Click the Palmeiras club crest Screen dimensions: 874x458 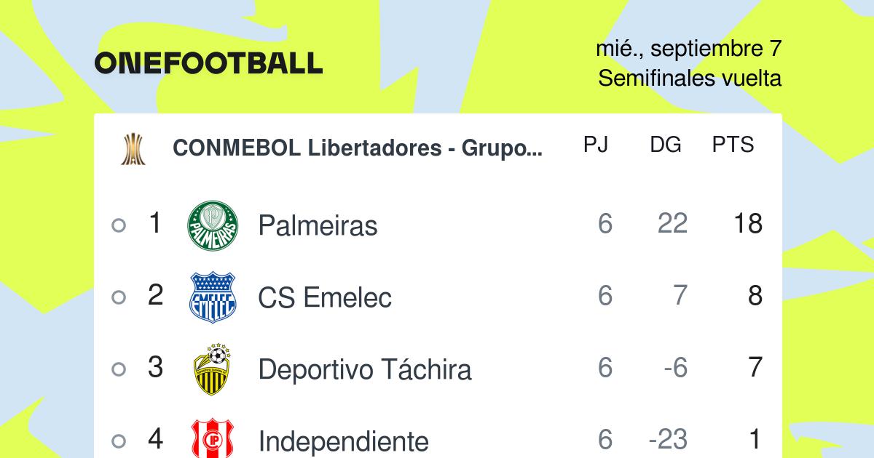tap(213, 226)
